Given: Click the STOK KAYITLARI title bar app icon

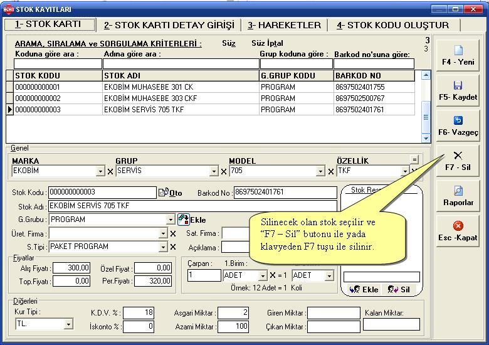Looking at the screenshot, I should 8,9.
